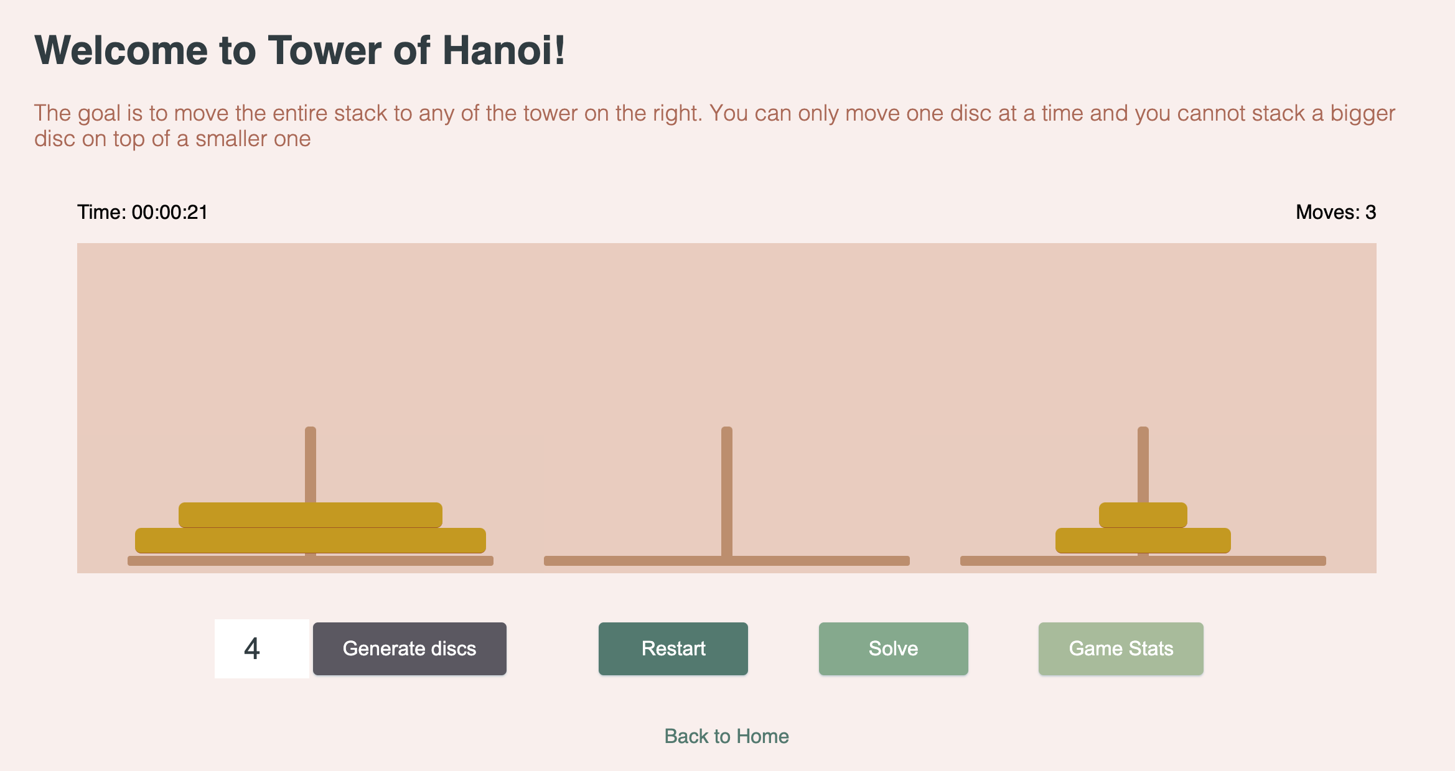The width and height of the screenshot is (1455, 771).
Task: Click the Time elapsed label
Action: 143,212
